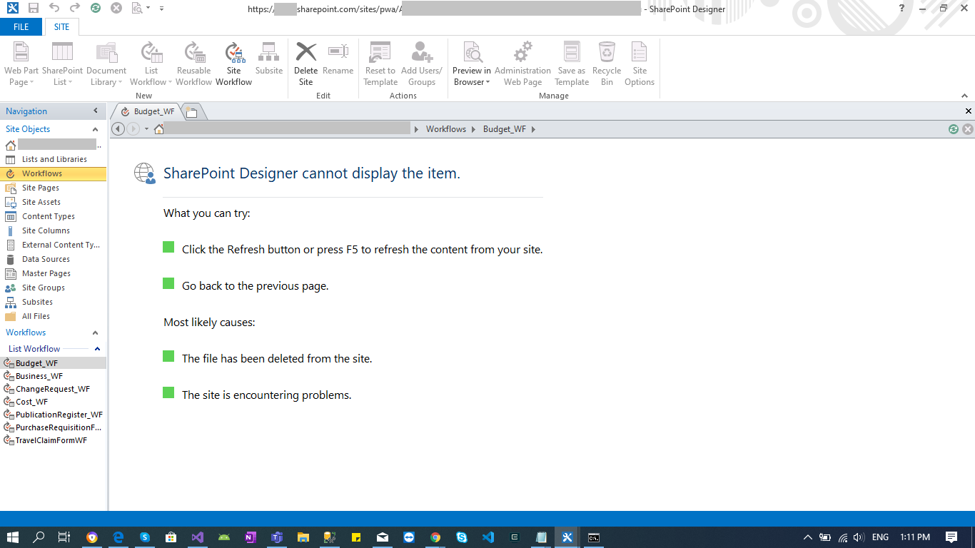Open Visual Studio from the taskbar

[198, 537]
